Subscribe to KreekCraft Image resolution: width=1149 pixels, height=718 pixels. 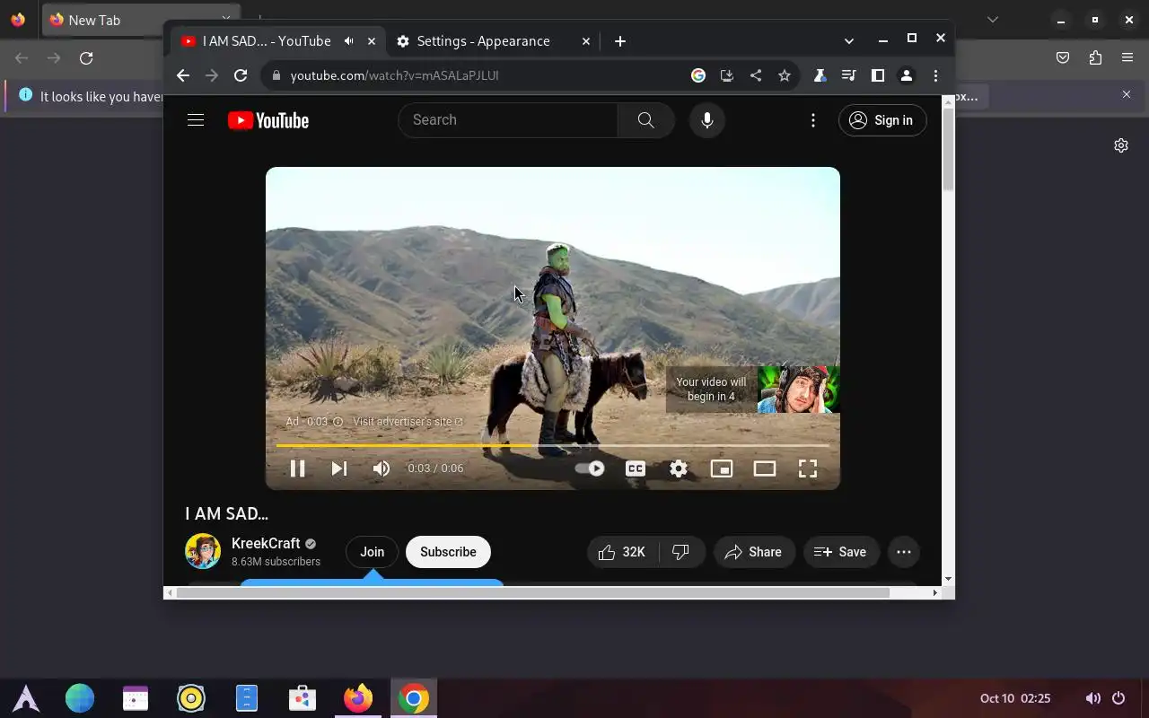coord(448,552)
